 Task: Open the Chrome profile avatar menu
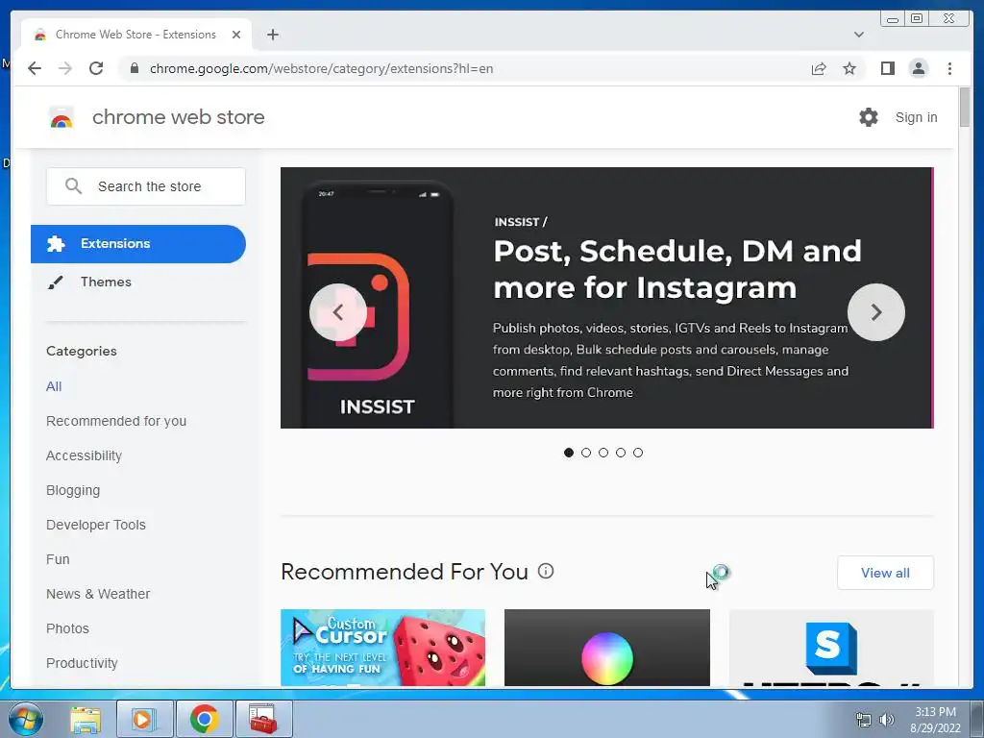pos(918,68)
